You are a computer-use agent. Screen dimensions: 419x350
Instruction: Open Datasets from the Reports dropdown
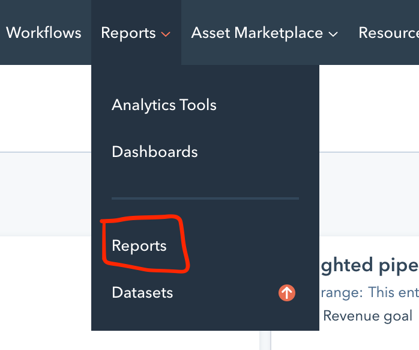(x=142, y=293)
